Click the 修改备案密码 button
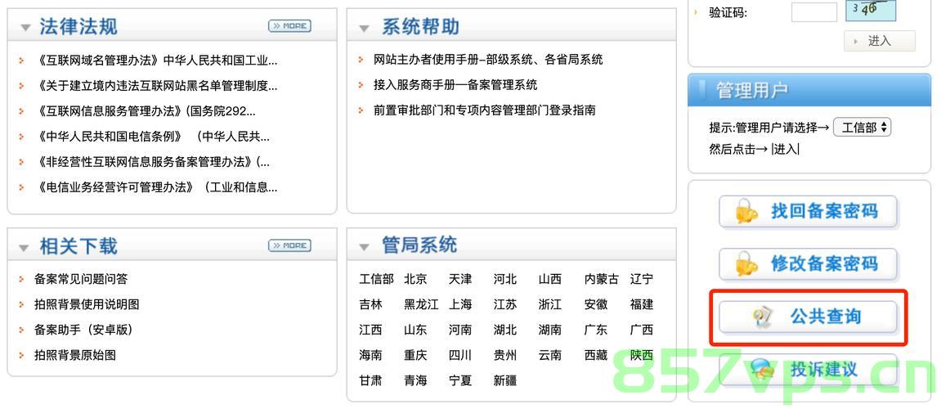Screen dimensions: 950x409 coord(808,264)
